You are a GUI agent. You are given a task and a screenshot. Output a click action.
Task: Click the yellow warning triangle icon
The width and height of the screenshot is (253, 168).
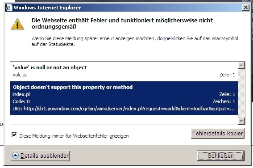pos(17,24)
